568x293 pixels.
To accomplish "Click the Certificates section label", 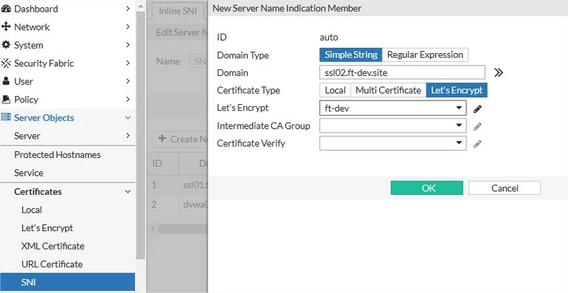I will [38, 191].
